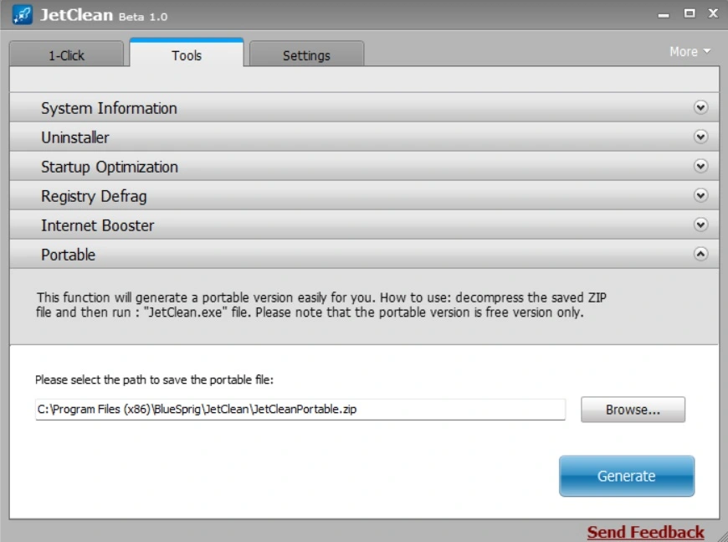Screen dimensions: 728x542
Task: Close the JetClean window
Action: (x=713, y=13)
